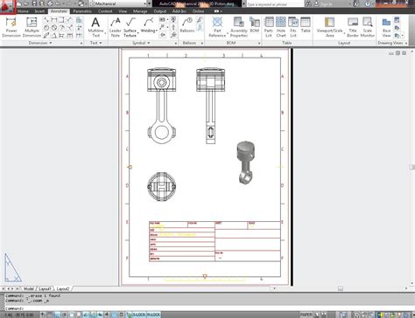Open the BOM panel dialog launcher
Image resolution: width=415 pixels, height=318 pixels.
(x=259, y=43)
